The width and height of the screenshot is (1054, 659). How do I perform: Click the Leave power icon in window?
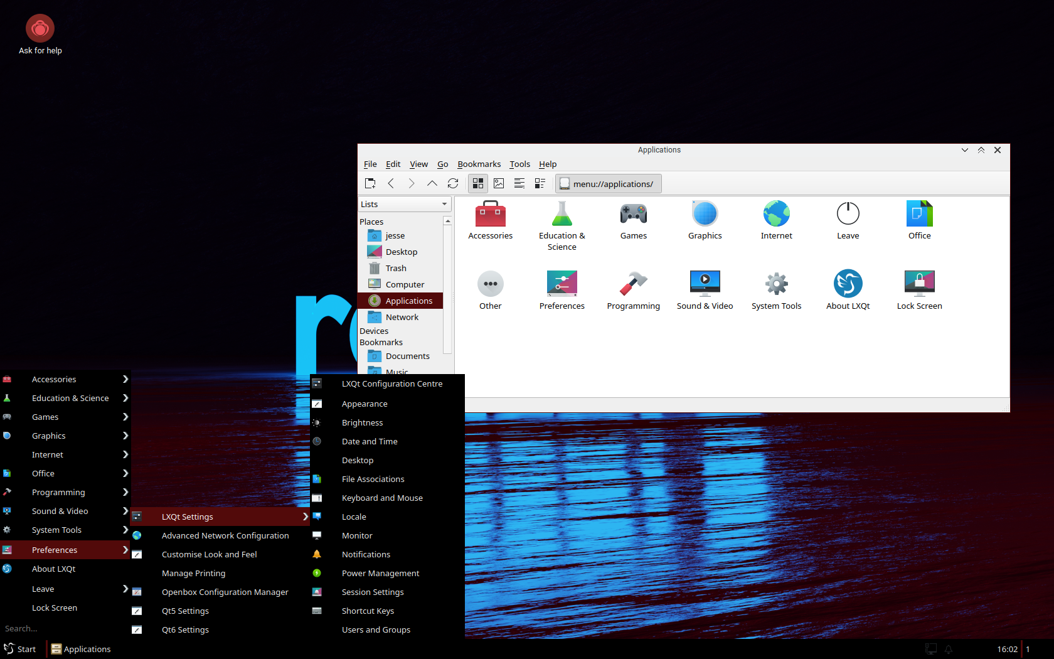click(x=848, y=214)
